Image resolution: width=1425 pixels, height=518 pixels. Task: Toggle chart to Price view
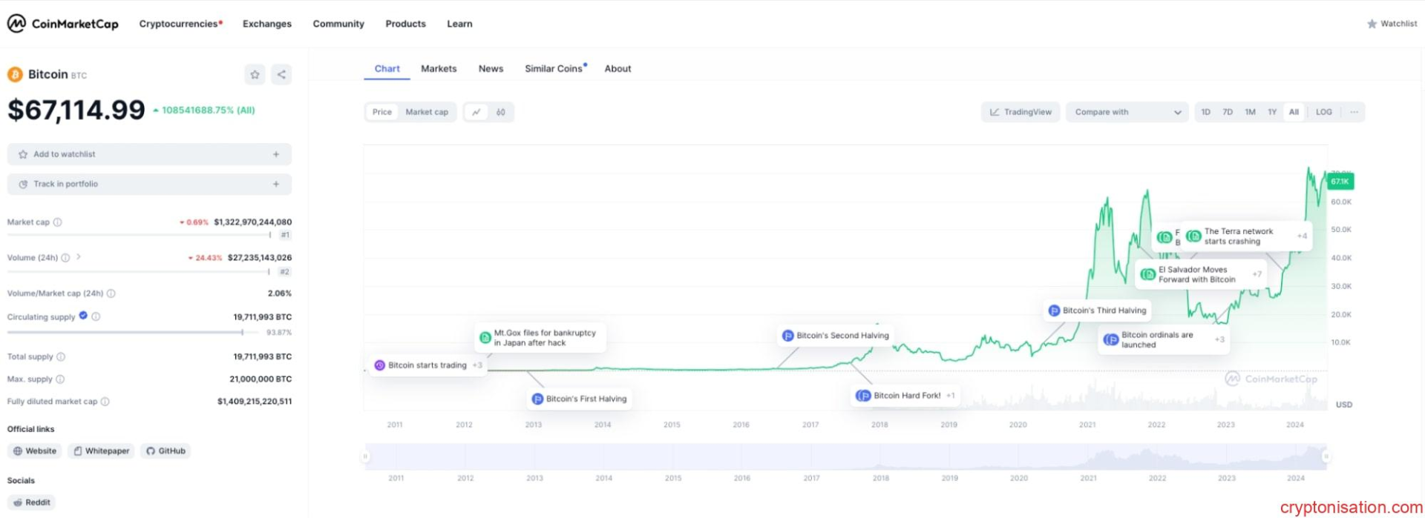point(382,112)
